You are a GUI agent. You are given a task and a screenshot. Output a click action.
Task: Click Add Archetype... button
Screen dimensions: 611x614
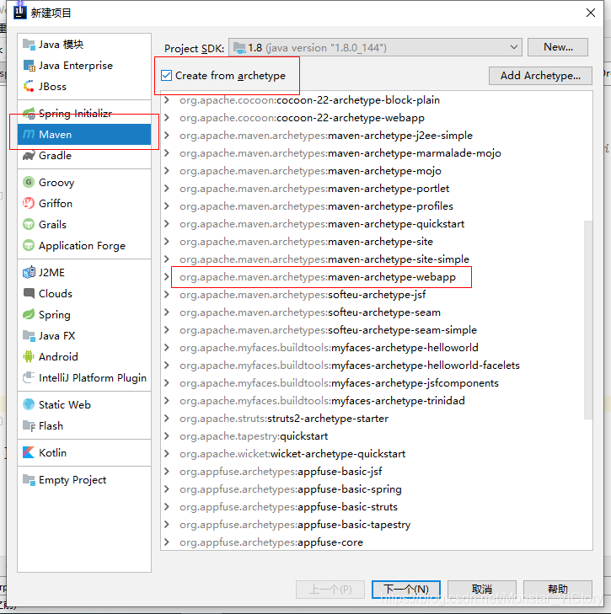pos(540,76)
